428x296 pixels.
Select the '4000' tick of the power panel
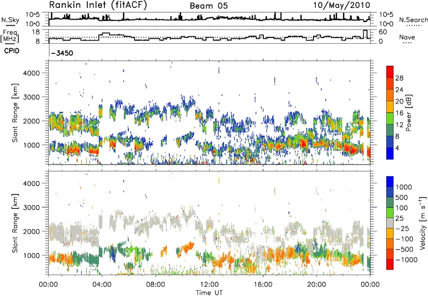31,73
